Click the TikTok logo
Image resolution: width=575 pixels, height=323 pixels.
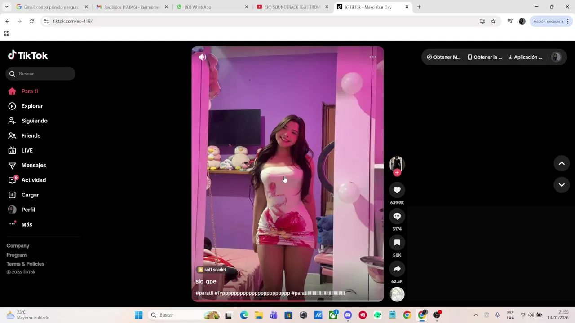pyautogui.click(x=28, y=55)
